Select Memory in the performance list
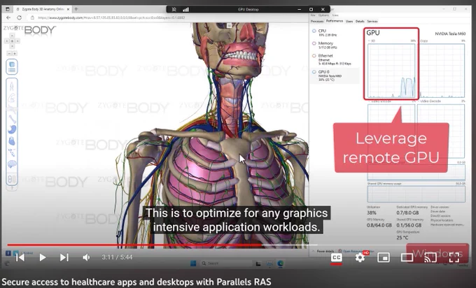This screenshot has height=288, width=476. pyautogui.click(x=335, y=45)
